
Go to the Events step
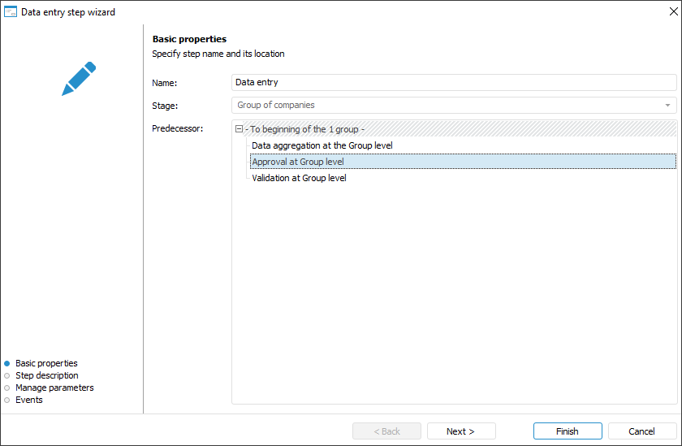click(28, 400)
